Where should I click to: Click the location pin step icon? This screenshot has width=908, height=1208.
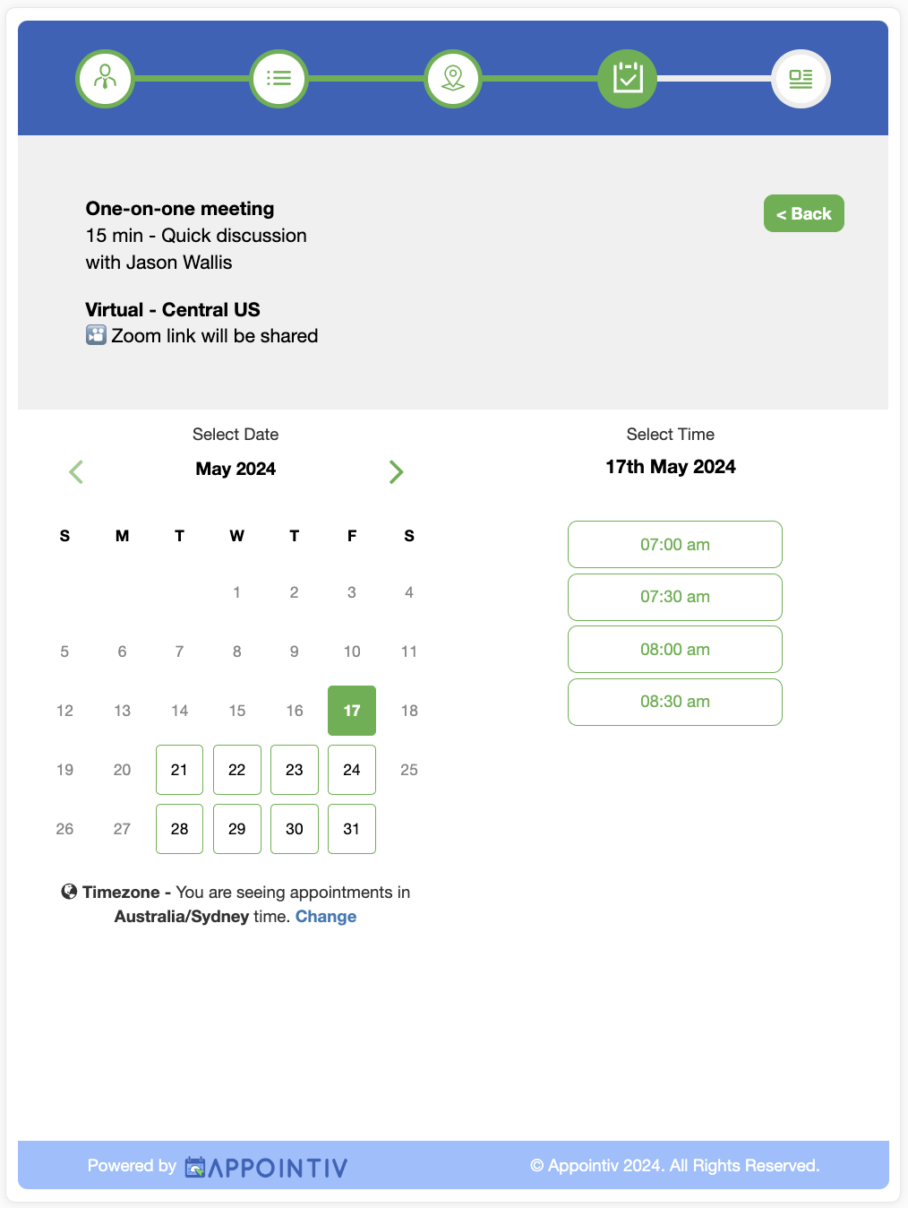[453, 79]
